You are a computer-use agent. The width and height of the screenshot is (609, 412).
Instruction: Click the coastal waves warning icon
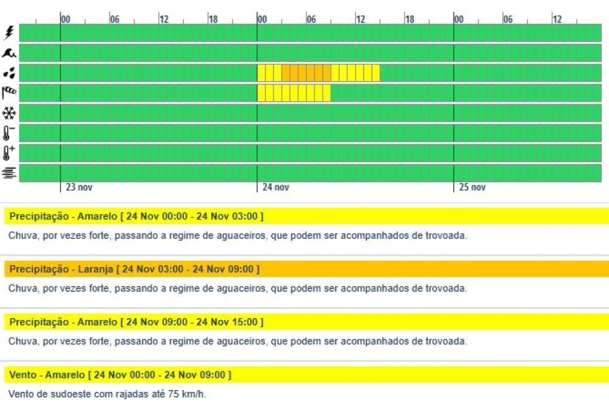9,53
